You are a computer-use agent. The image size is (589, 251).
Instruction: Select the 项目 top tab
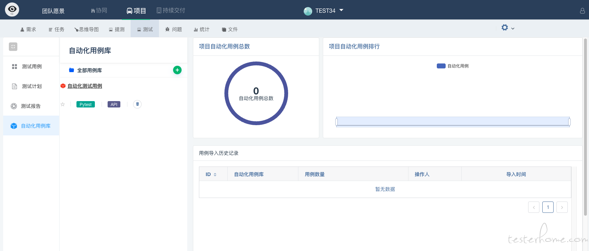point(136,11)
